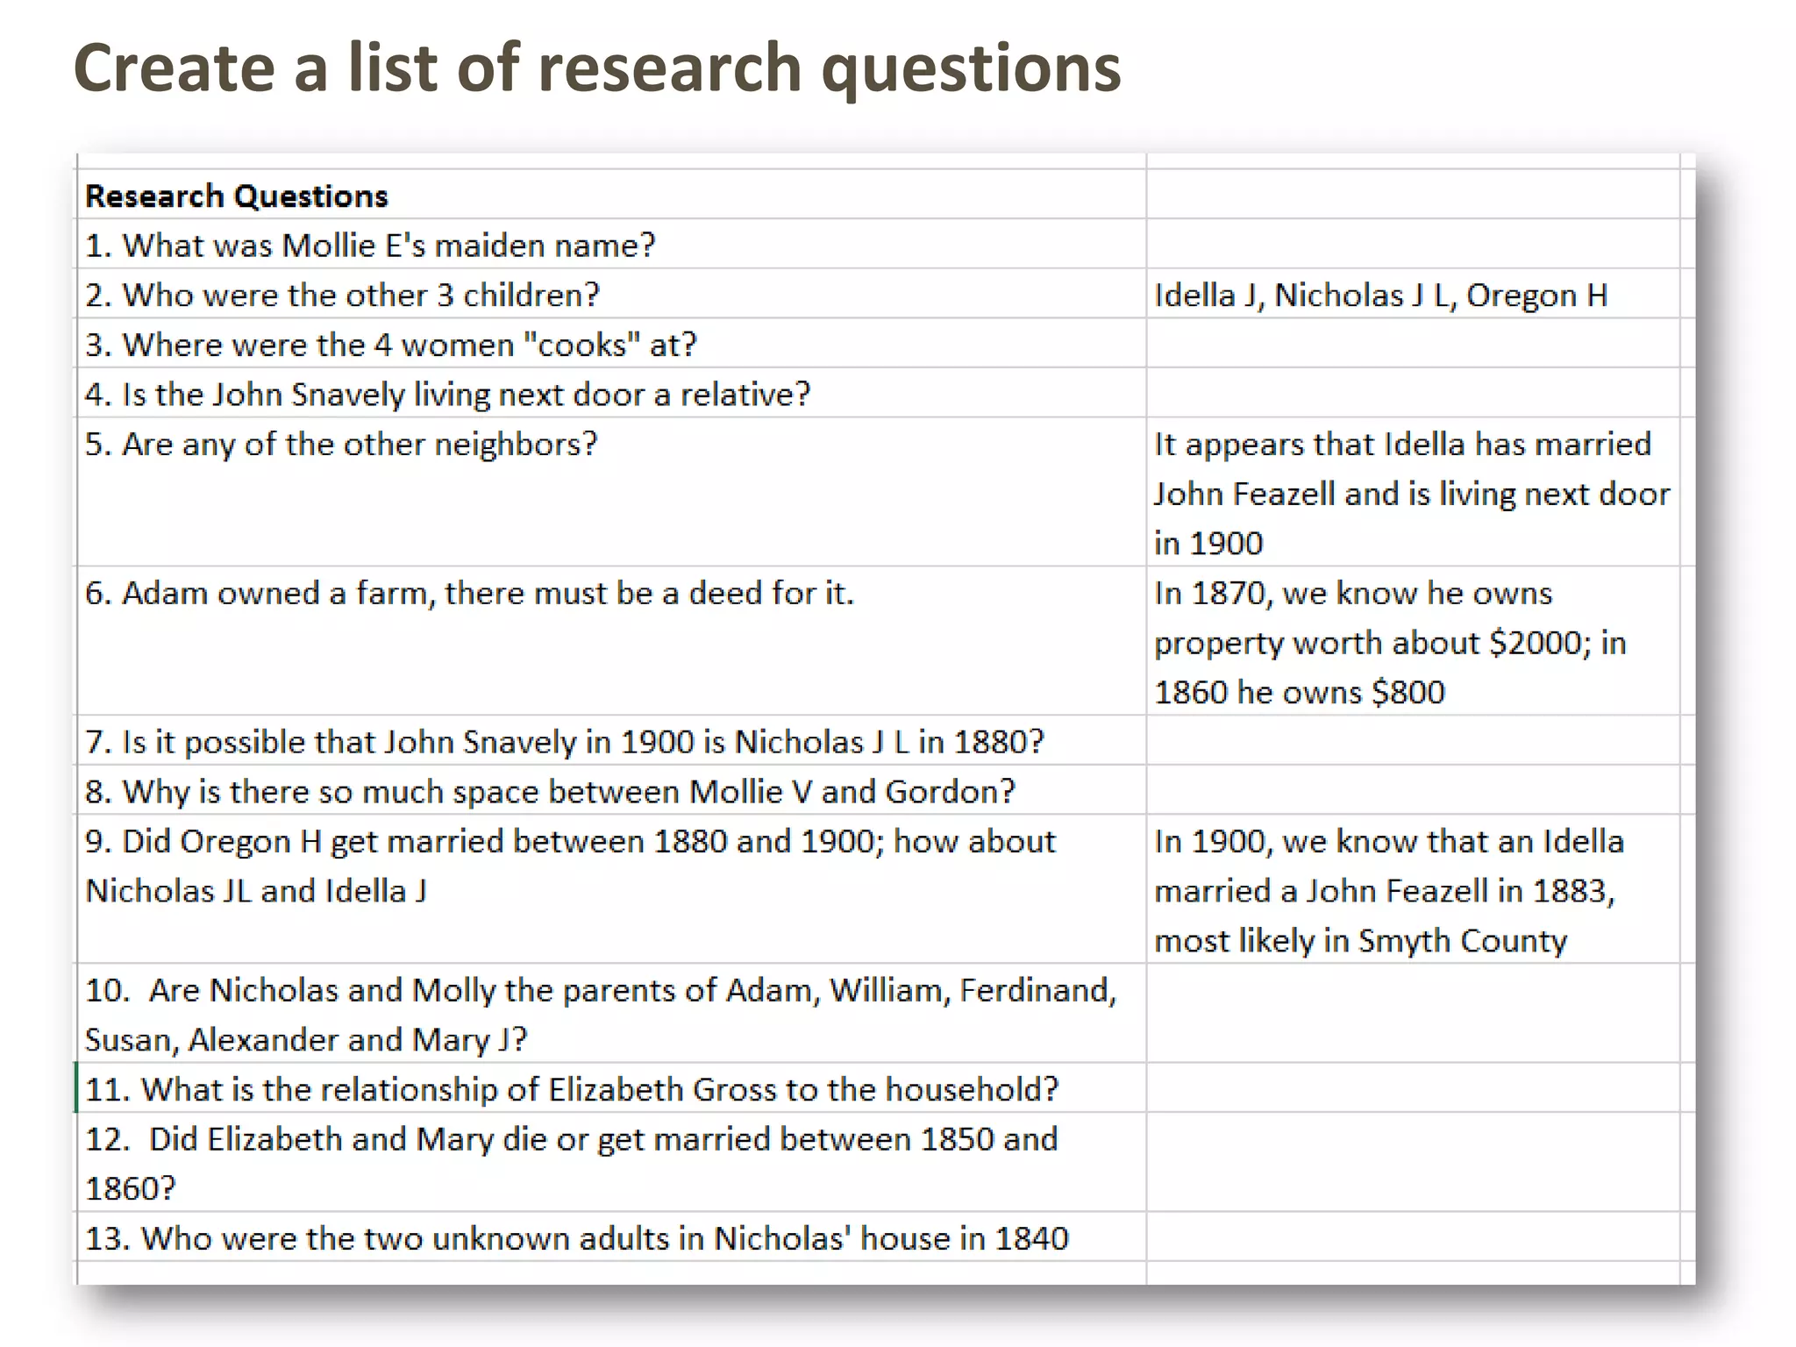Screen dimensions: 1796x1347
Task: Click the cell '4. Is the John Snavely living next door a relative?'
Action: tap(611, 393)
